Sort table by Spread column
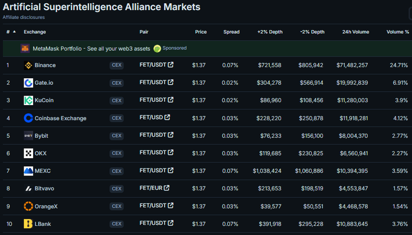Viewport: 412px width, 235px height. tap(231, 32)
